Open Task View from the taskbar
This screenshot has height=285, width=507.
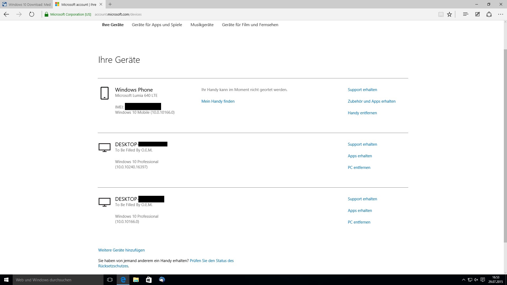pyautogui.click(x=110, y=280)
